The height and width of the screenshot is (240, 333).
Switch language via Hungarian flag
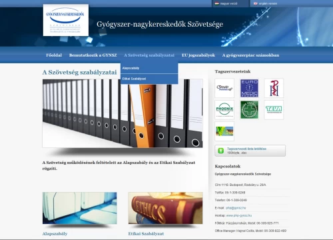click(217, 3)
